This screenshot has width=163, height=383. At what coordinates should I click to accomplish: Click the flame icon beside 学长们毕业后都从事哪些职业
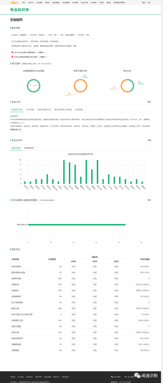[12, 52]
